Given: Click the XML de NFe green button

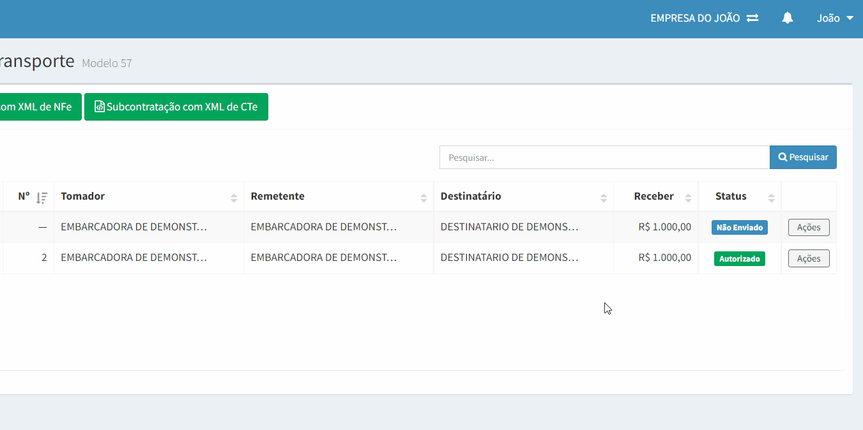Looking at the screenshot, I should tap(40, 107).
